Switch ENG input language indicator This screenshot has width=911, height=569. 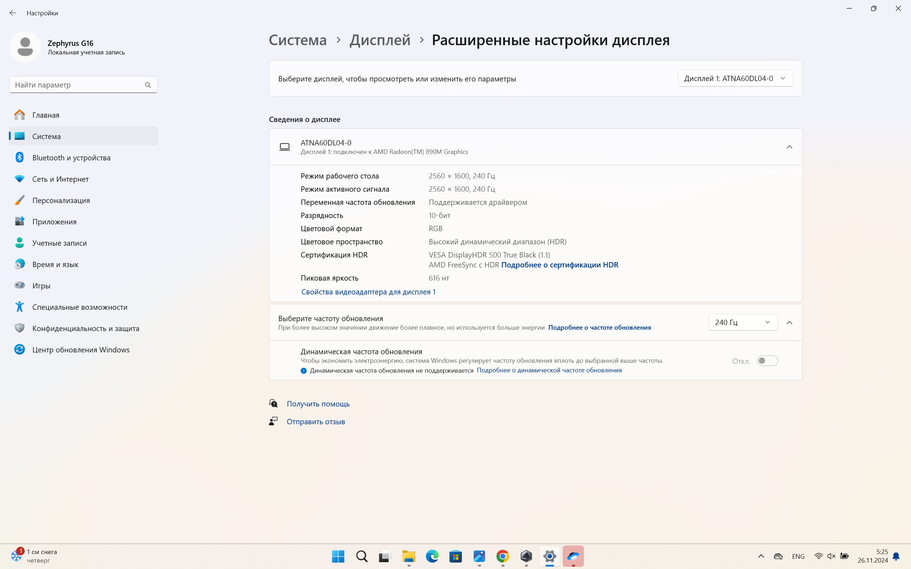click(798, 556)
